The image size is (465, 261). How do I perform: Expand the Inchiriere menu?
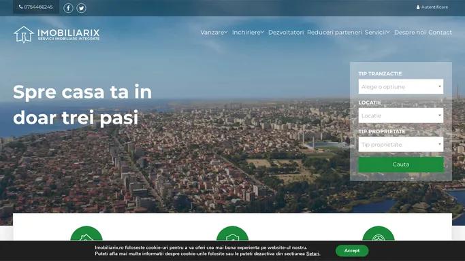tap(248, 32)
